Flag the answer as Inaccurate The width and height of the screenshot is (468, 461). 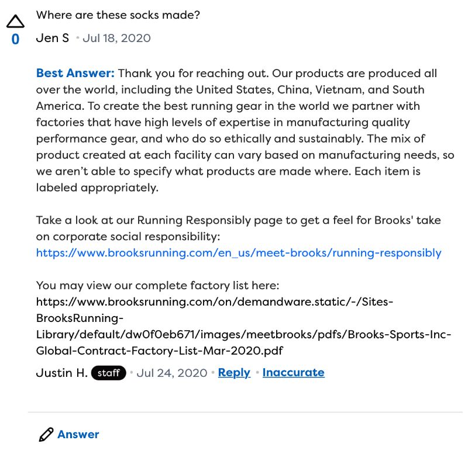(294, 372)
